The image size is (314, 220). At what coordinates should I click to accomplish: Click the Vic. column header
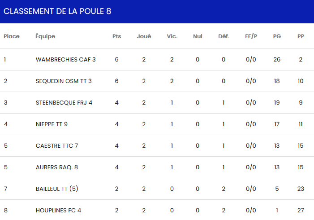tap(172, 36)
